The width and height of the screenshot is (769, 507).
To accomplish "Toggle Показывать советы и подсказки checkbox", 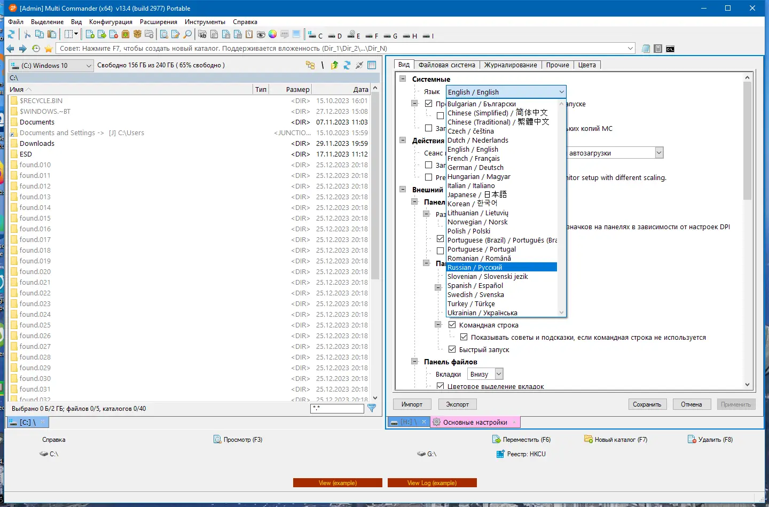I will pos(464,337).
